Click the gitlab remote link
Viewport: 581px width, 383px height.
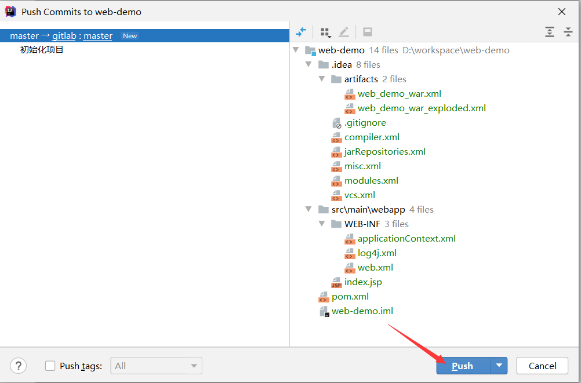click(64, 35)
